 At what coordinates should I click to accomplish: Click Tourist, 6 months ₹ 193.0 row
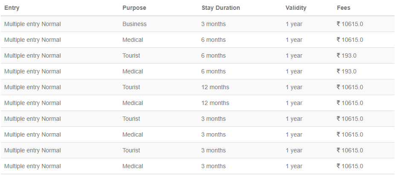131,55
